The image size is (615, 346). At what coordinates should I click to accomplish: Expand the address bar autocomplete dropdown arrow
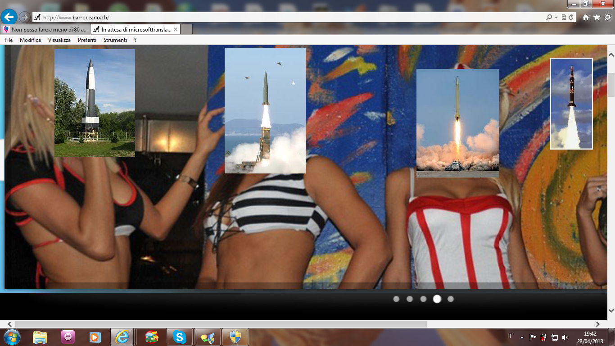556,18
